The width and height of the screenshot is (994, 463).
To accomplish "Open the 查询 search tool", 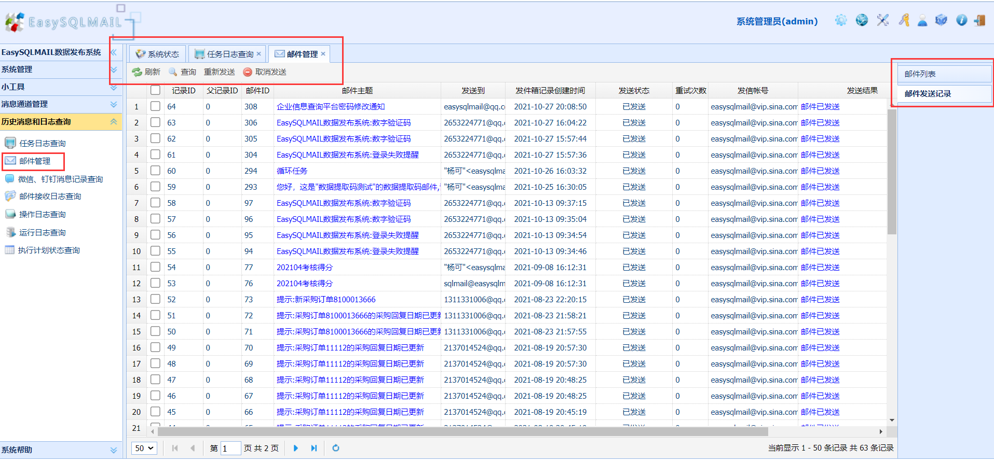I will pos(182,72).
